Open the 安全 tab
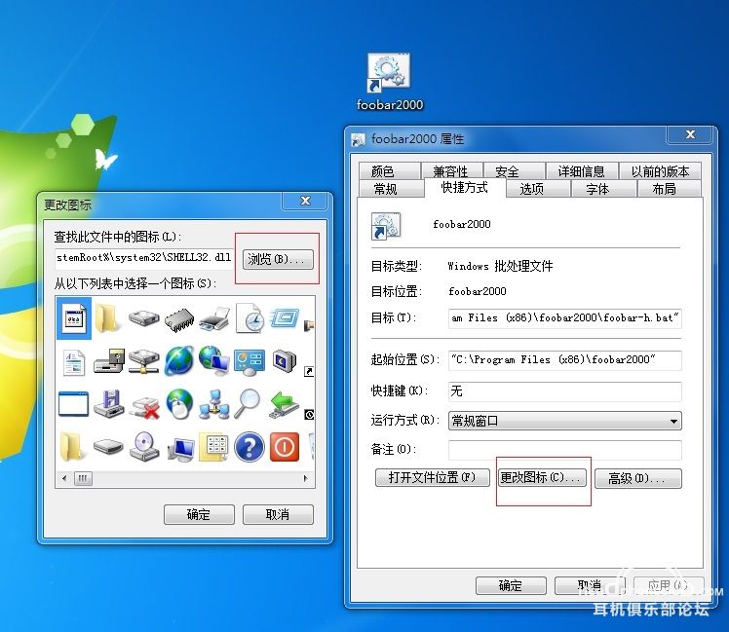Image resolution: width=729 pixels, height=632 pixels. (x=515, y=171)
